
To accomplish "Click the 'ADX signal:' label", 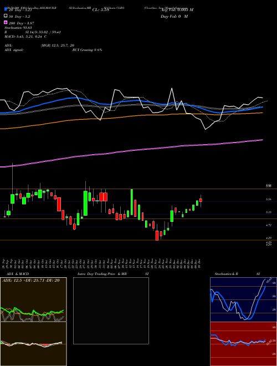I will click(x=13, y=50).
